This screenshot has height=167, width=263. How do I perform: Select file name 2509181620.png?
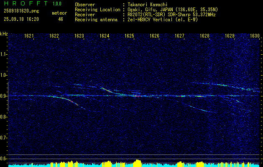(x=21, y=11)
